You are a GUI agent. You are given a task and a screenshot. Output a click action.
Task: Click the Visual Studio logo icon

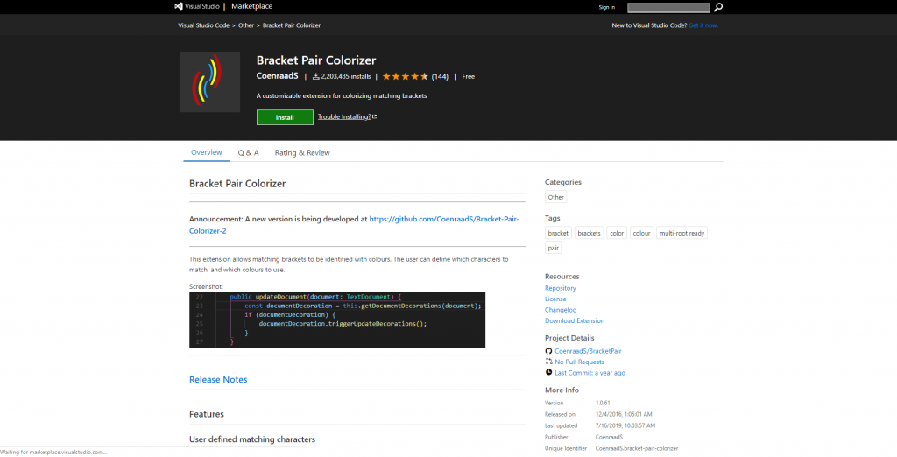(x=179, y=6)
